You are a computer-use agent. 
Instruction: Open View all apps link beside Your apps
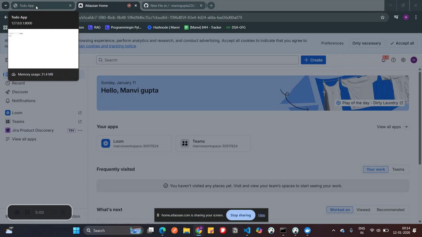(392, 127)
